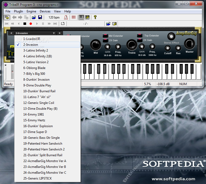Click the Res knob
Screen dimensions: 206x184
(x=178, y=48)
